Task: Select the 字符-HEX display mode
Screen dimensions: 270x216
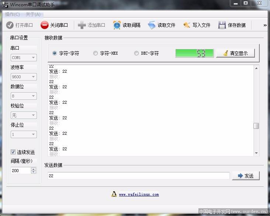Action: pyautogui.click(x=96, y=53)
